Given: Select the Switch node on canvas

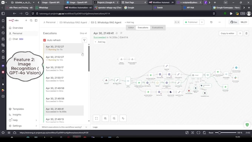Looking at the screenshot, I should pos(128,81).
